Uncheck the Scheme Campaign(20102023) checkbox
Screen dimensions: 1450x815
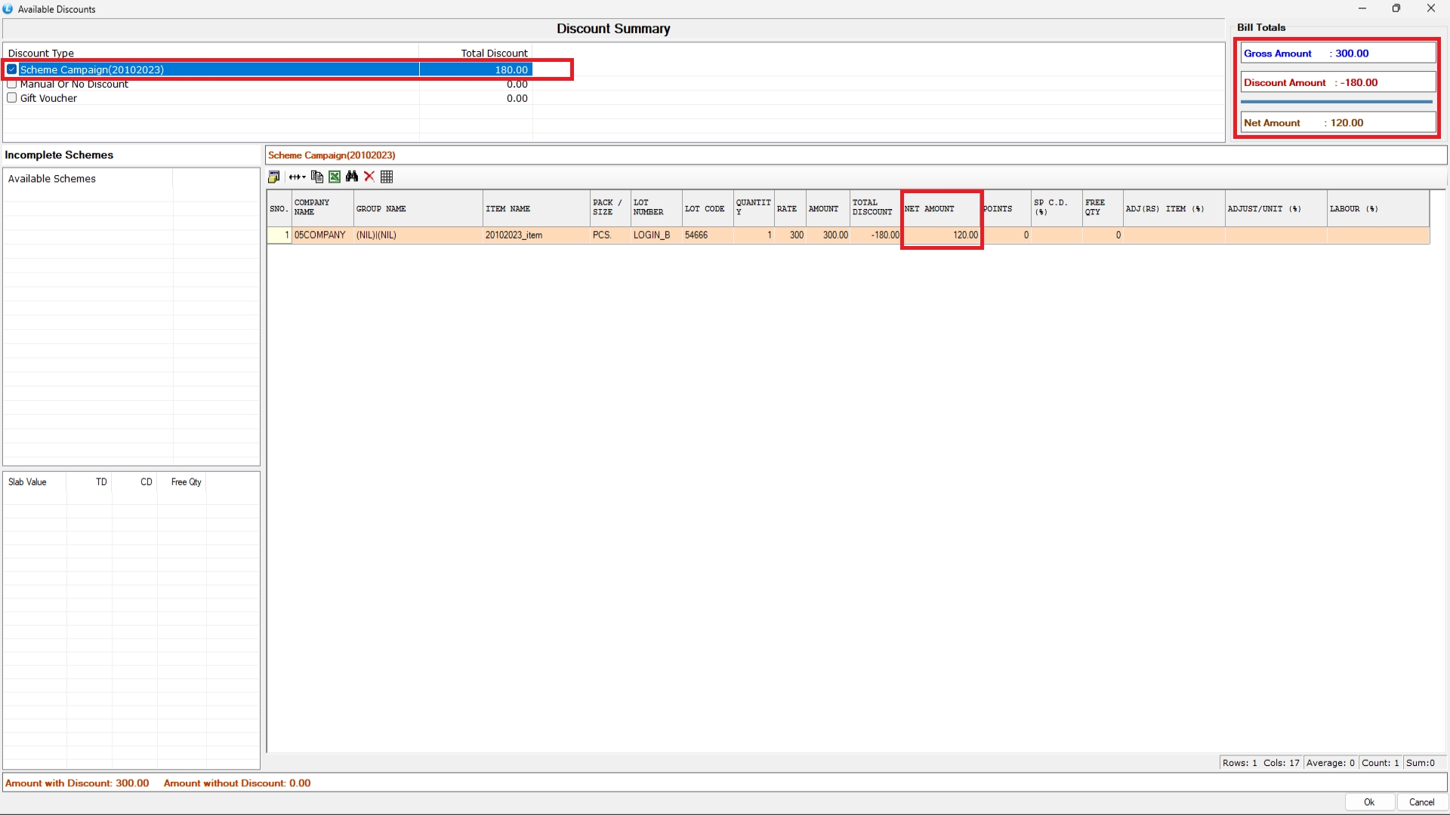click(x=12, y=69)
